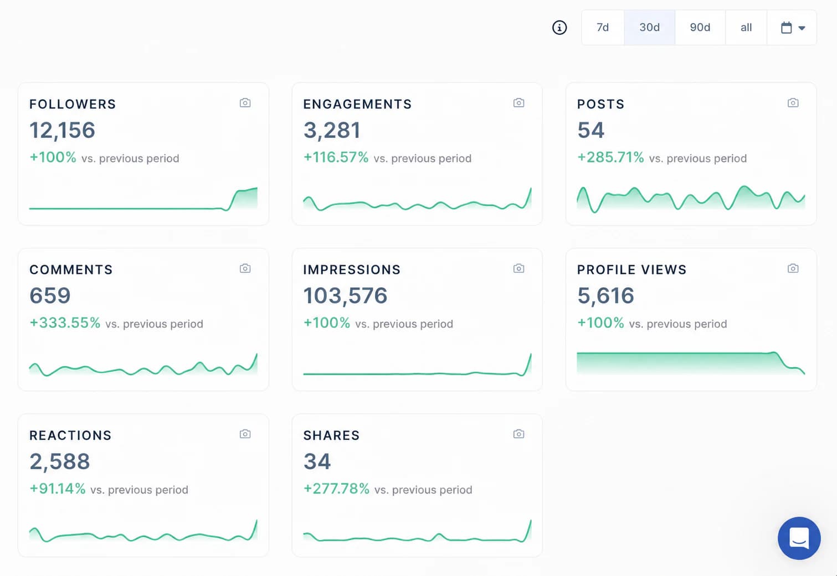Take snapshot of the Shares card
The height and width of the screenshot is (576, 837).
518,434
